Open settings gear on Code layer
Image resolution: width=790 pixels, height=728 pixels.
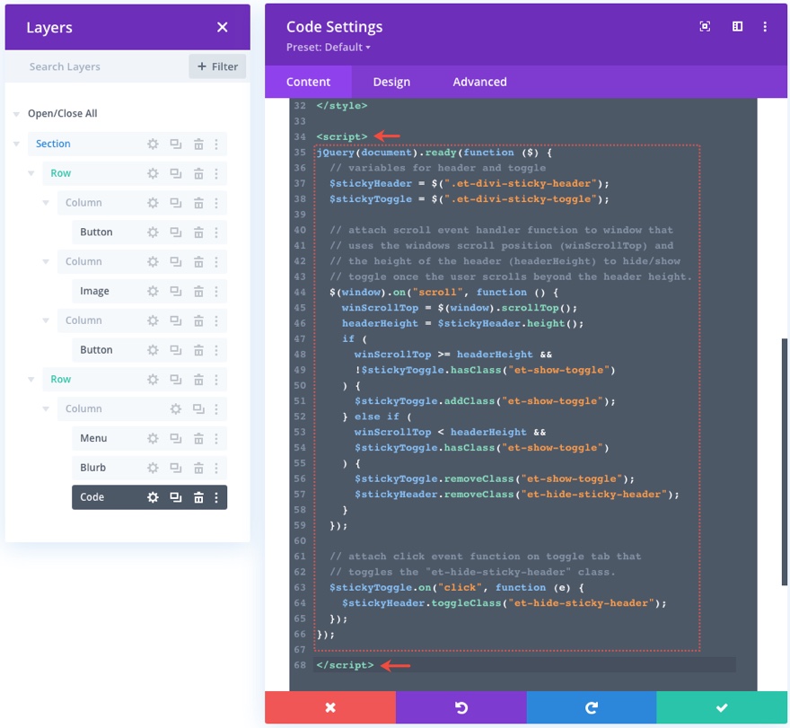pos(153,498)
